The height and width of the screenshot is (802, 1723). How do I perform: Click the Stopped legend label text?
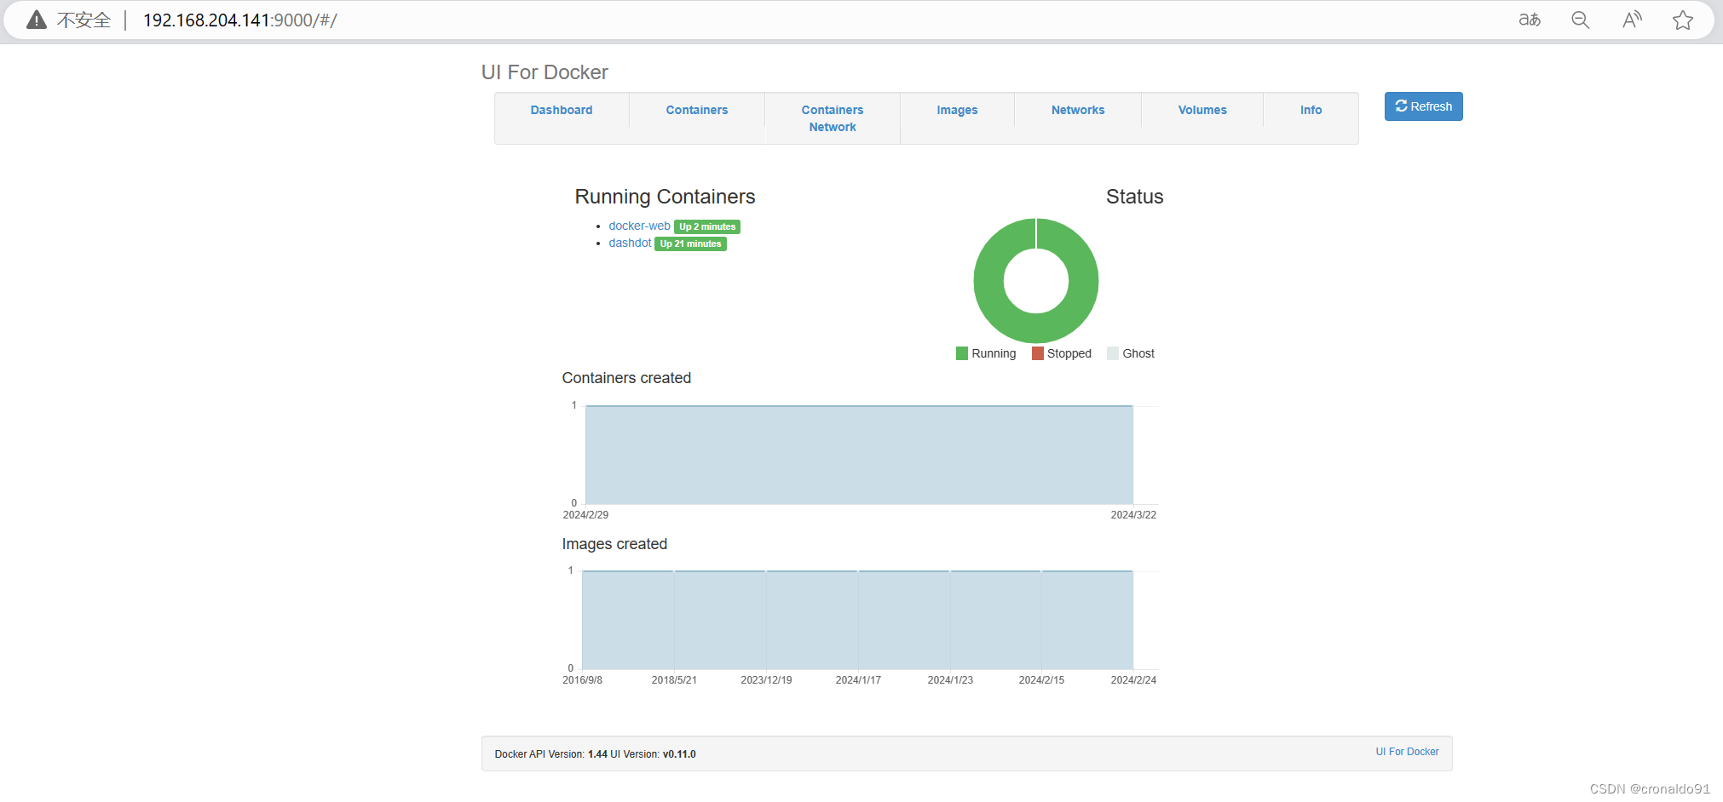tap(1069, 353)
